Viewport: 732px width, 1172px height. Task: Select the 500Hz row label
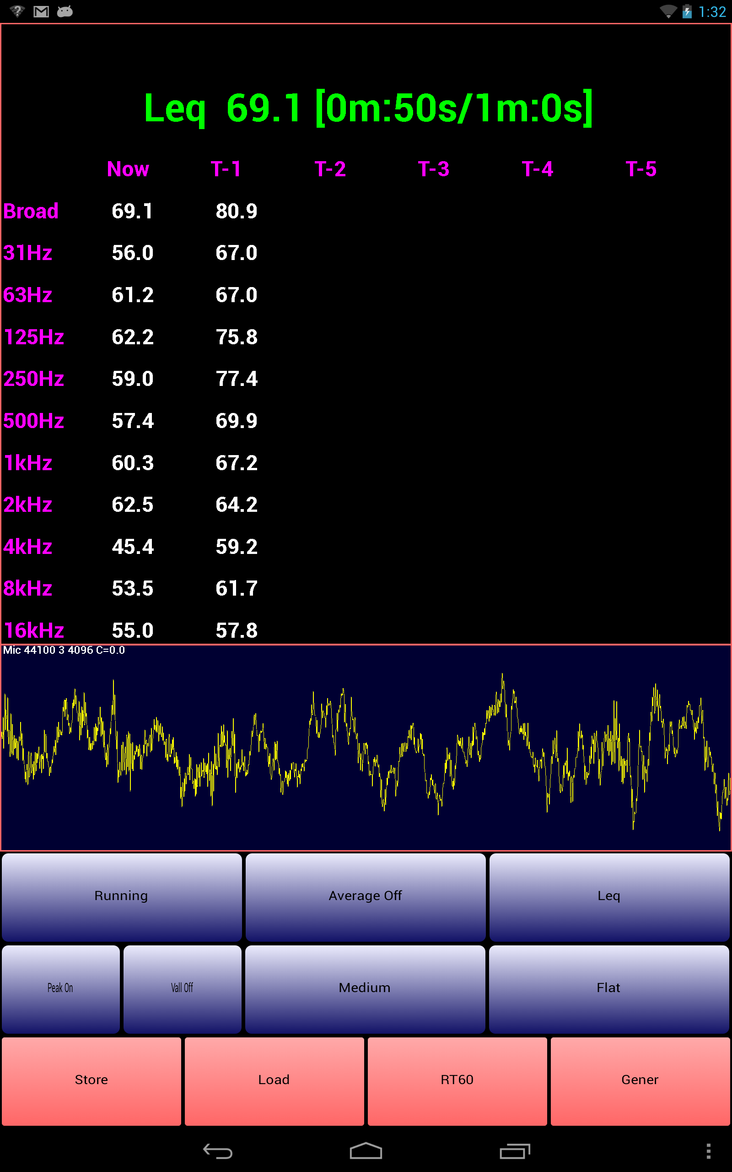tap(34, 421)
